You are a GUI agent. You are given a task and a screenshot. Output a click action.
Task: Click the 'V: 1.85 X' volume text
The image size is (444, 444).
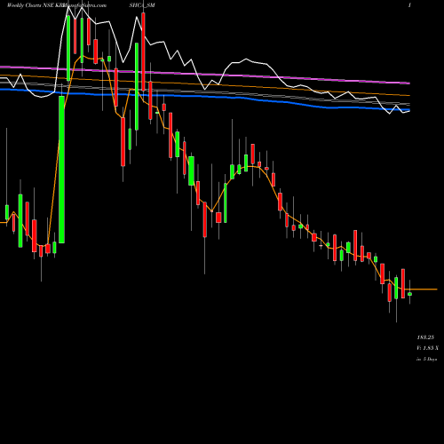point(427,348)
